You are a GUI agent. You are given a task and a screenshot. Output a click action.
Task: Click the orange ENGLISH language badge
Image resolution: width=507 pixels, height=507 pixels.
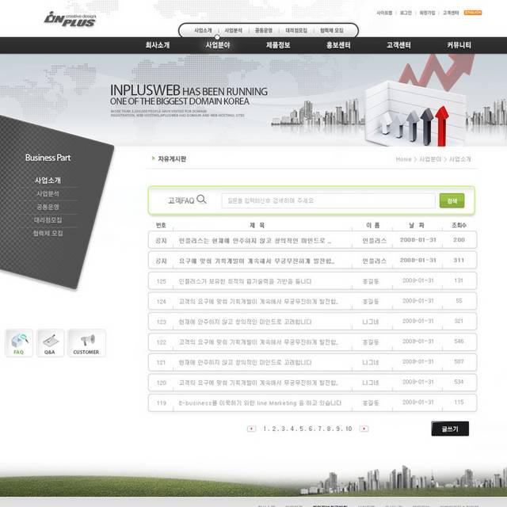pyautogui.click(x=473, y=13)
